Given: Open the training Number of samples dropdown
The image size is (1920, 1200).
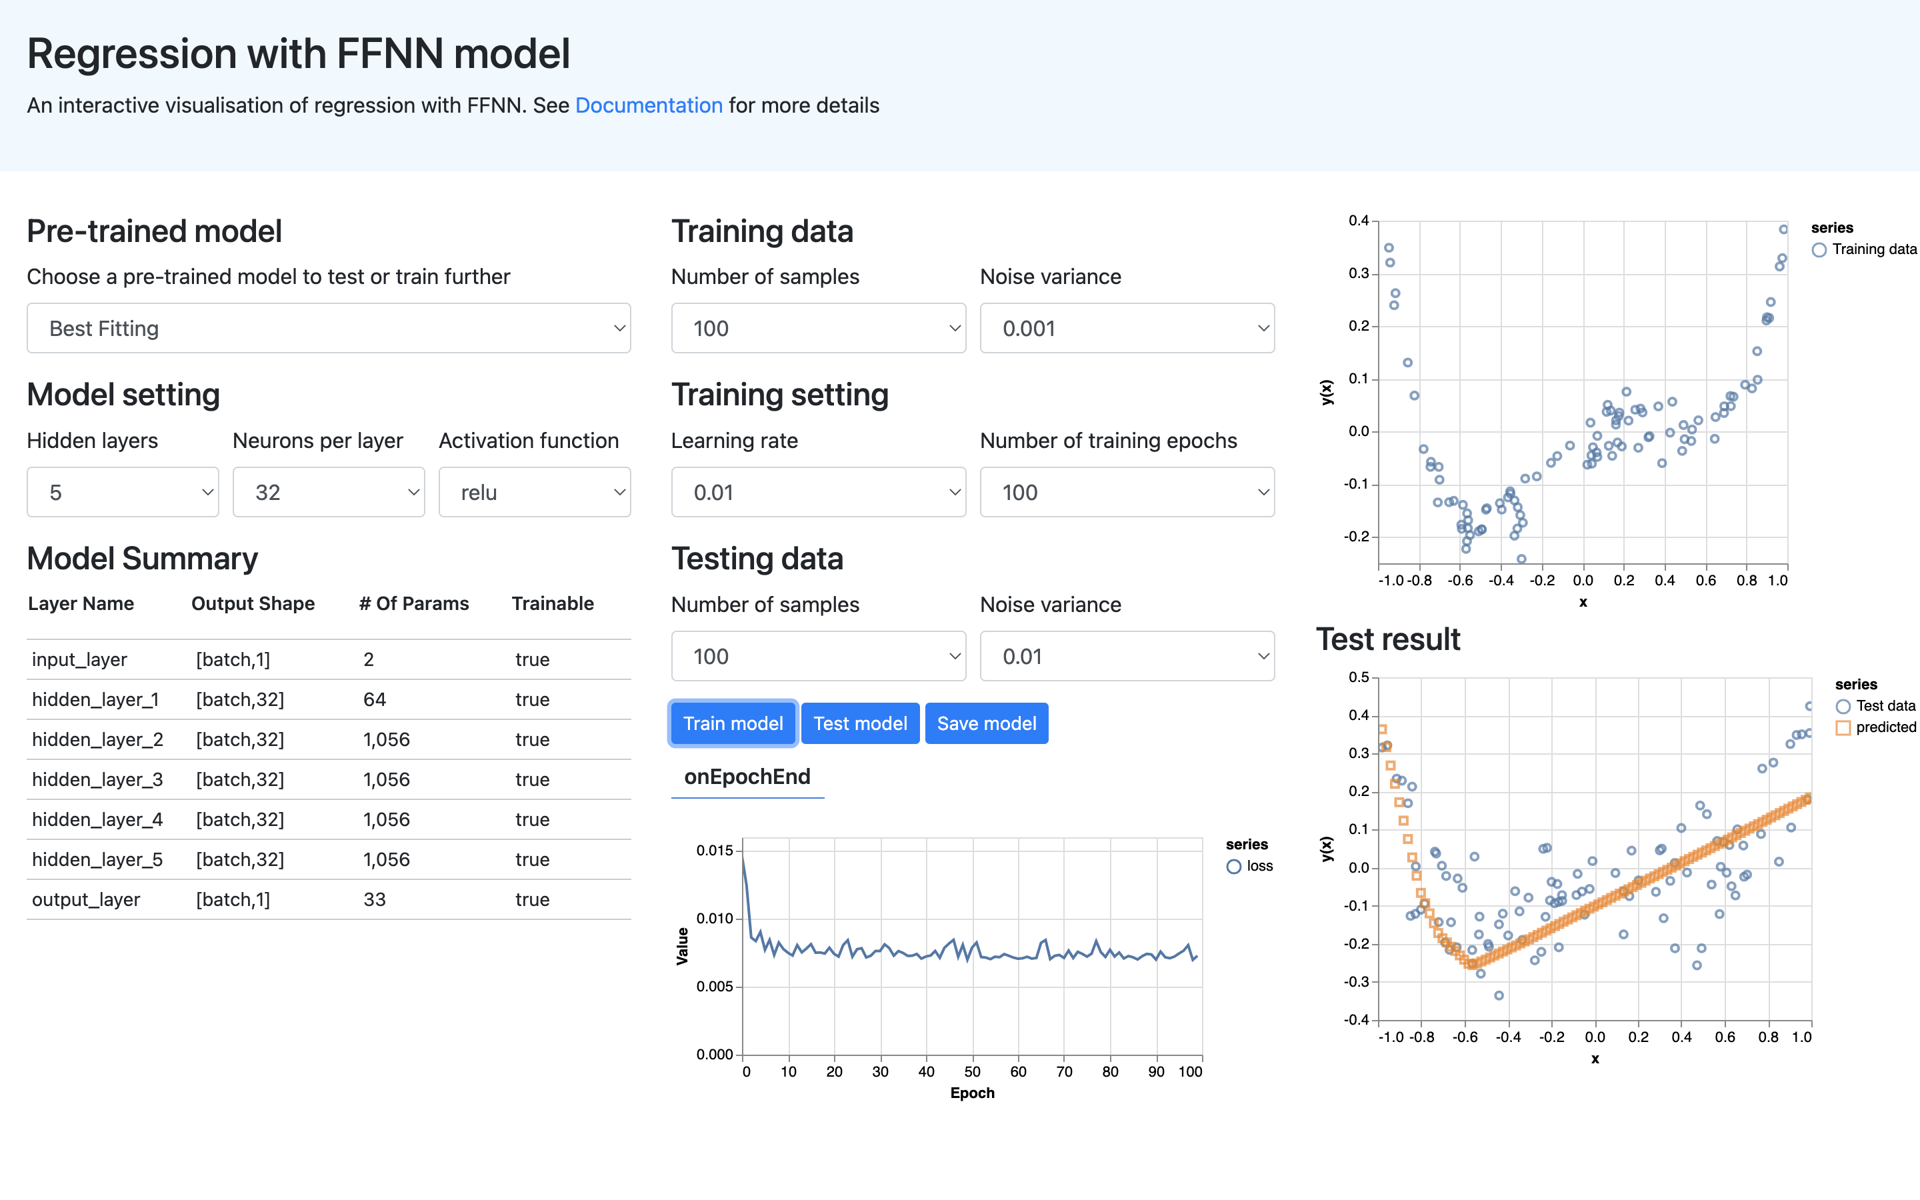Looking at the screenshot, I should click(x=818, y=328).
